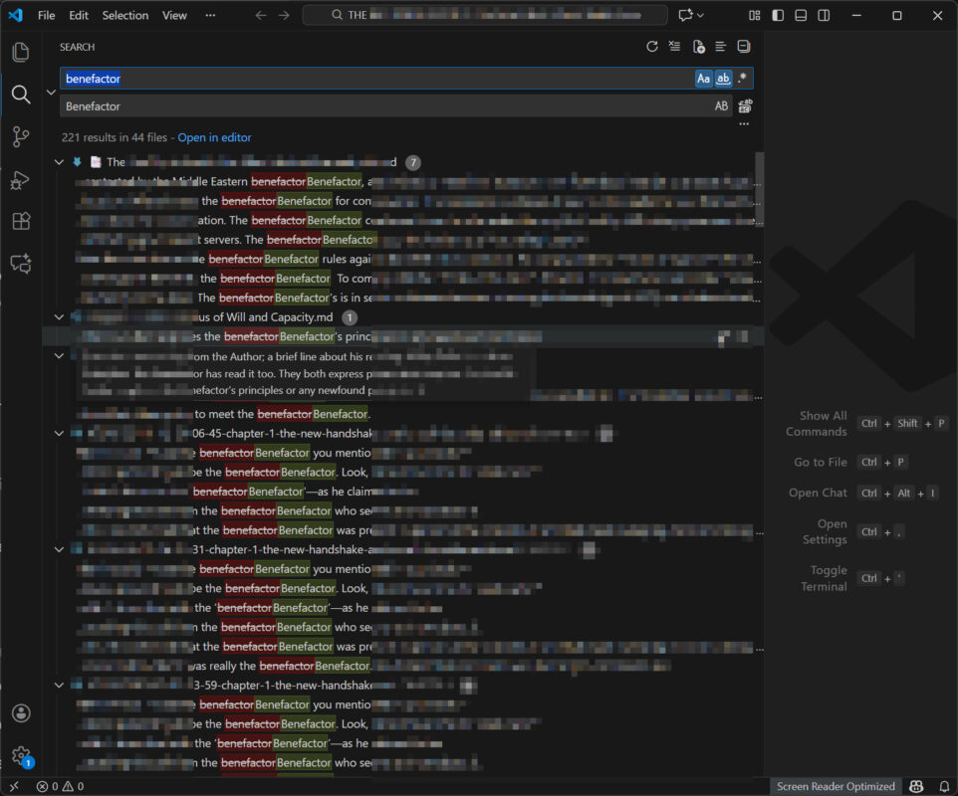Open the Source Control view
This screenshot has height=796, width=958.
(21, 136)
